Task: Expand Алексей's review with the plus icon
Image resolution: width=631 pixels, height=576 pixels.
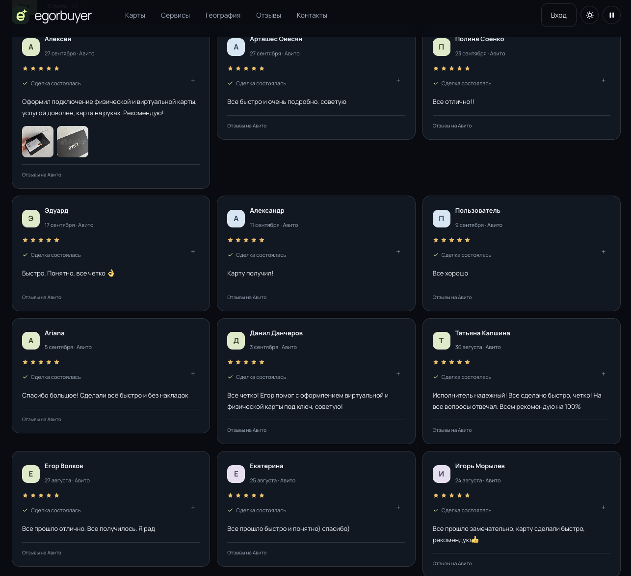Action: click(193, 80)
